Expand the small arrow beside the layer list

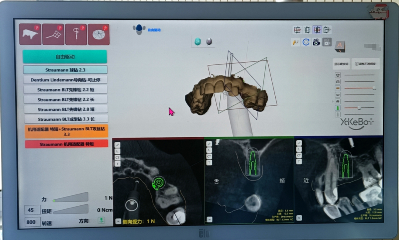tap(332, 101)
